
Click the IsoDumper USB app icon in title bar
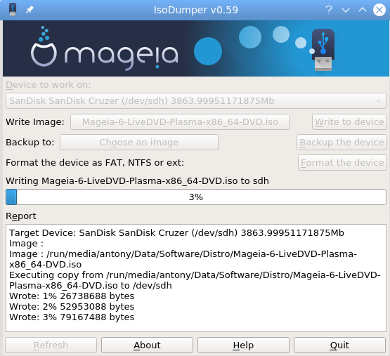[13, 9]
